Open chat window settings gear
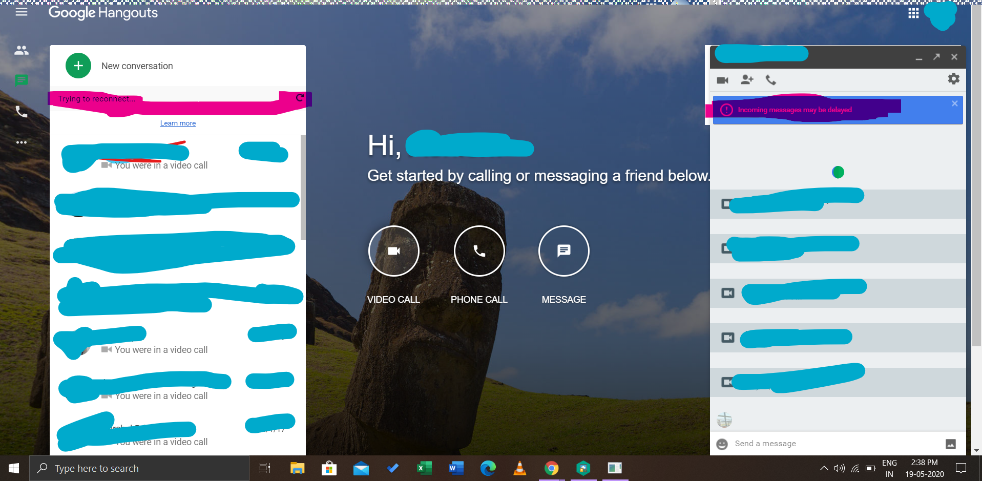This screenshot has height=481, width=982. (953, 79)
